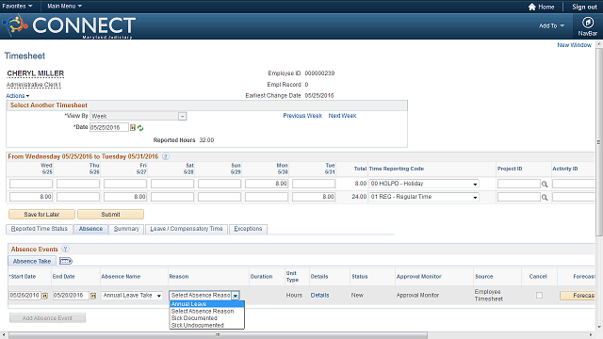Screen dimensions: 603x339
Task: Open Absence Events help icon
Action: point(65,249)
